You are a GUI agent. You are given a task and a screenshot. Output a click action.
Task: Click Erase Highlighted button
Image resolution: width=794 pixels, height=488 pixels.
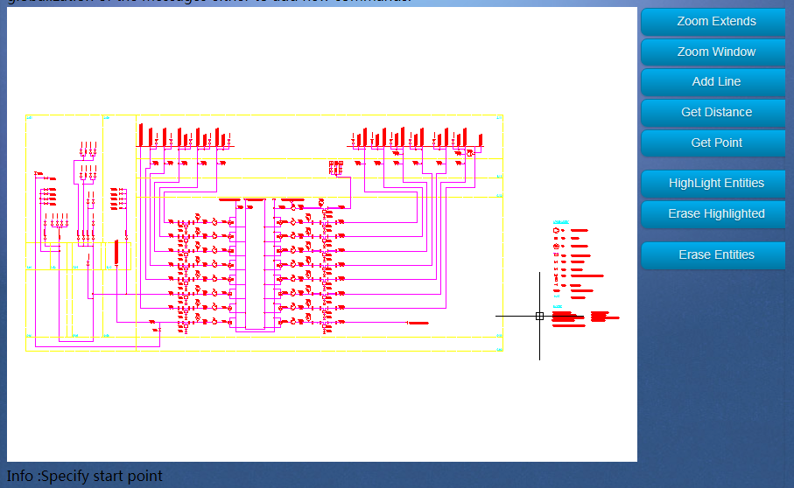(715, 214)
